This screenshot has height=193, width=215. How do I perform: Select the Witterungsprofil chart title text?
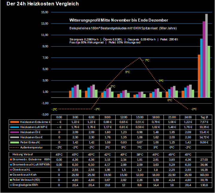pos(119,20)
